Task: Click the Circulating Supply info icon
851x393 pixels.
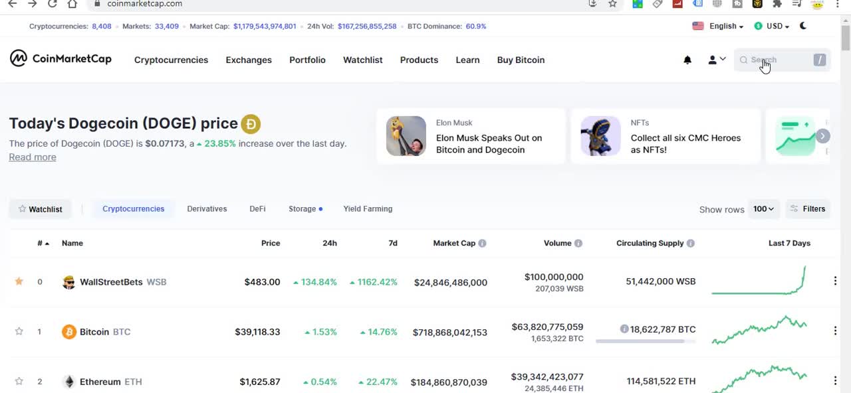Action: (x=691, y=244)
